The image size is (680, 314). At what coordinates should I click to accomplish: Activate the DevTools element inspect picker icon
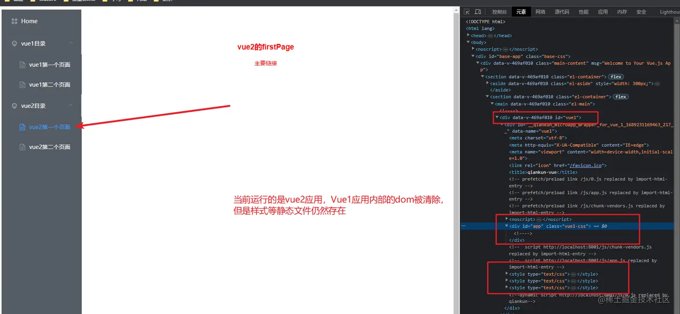467,12
